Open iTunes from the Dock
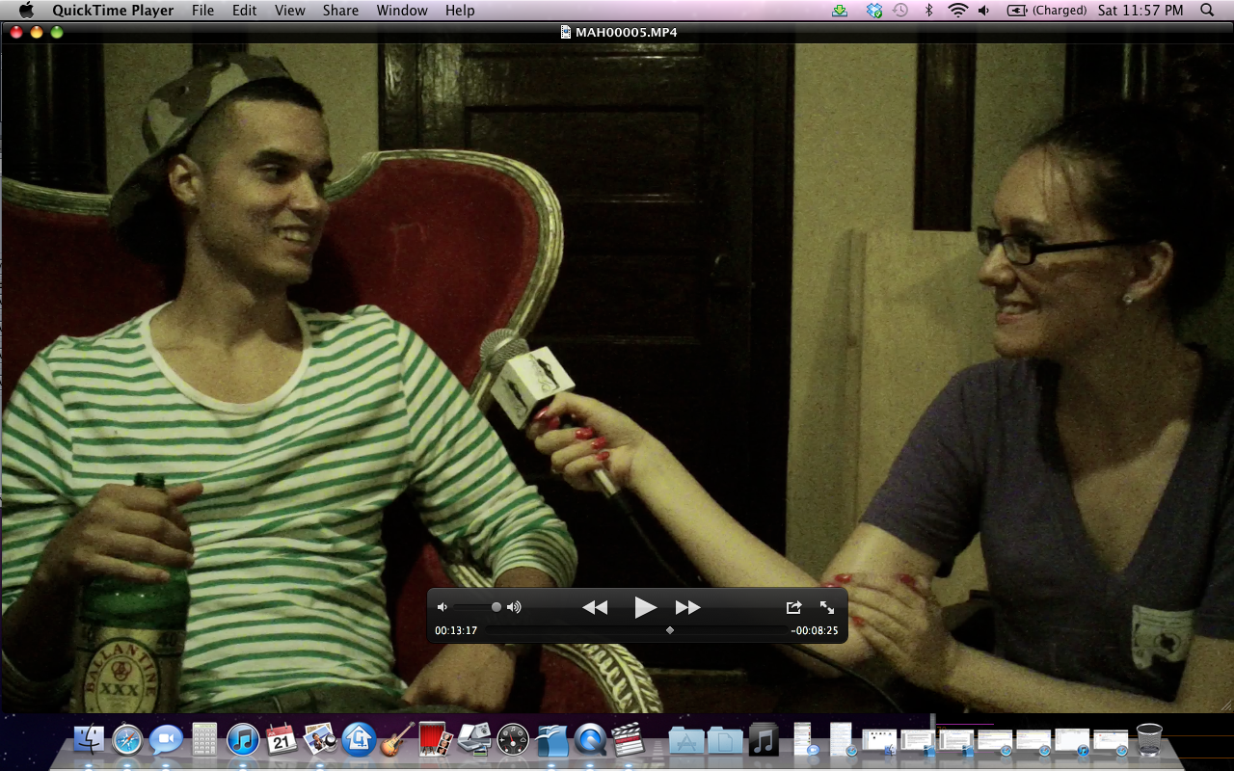The height and width of the screenshot is (771, 1234). 242,739
